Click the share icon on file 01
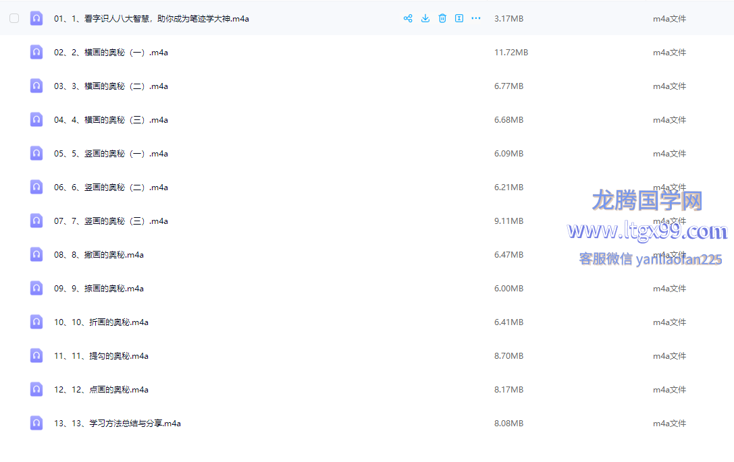The height and width of the screenshot is (462, 734). 408,18
